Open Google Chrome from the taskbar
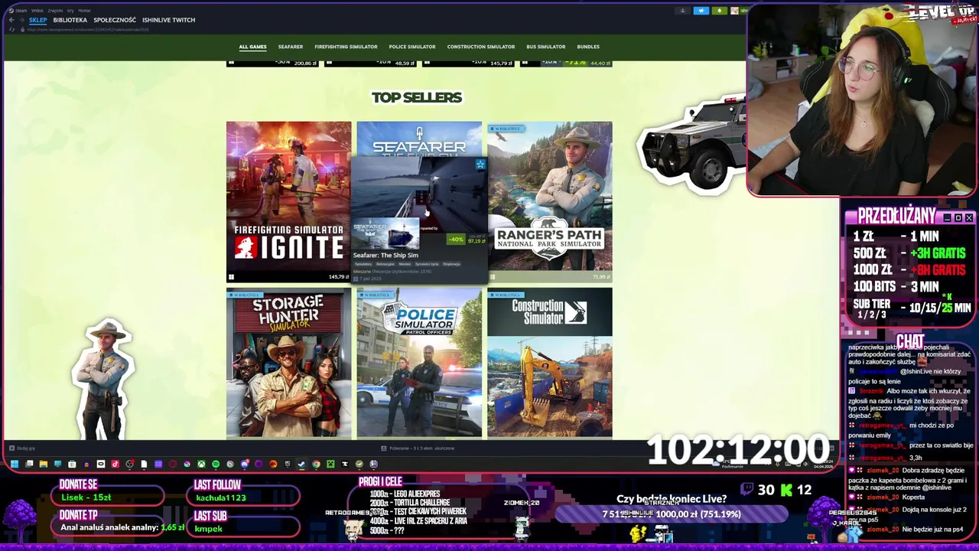Image resolution: width=979 pixels, height=551 pixels. (x=316, y=464)
